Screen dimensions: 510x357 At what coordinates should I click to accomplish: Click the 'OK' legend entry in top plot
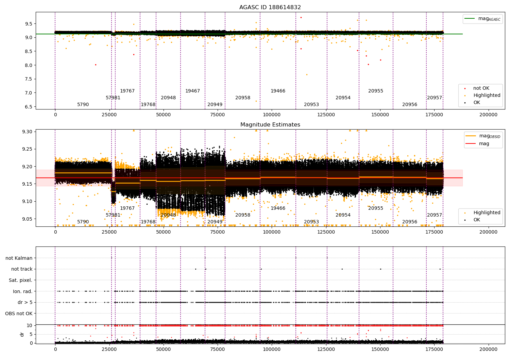pyautogui.click(x=477, y=103)
